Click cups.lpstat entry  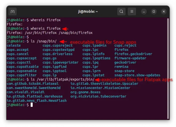point(94,75)
